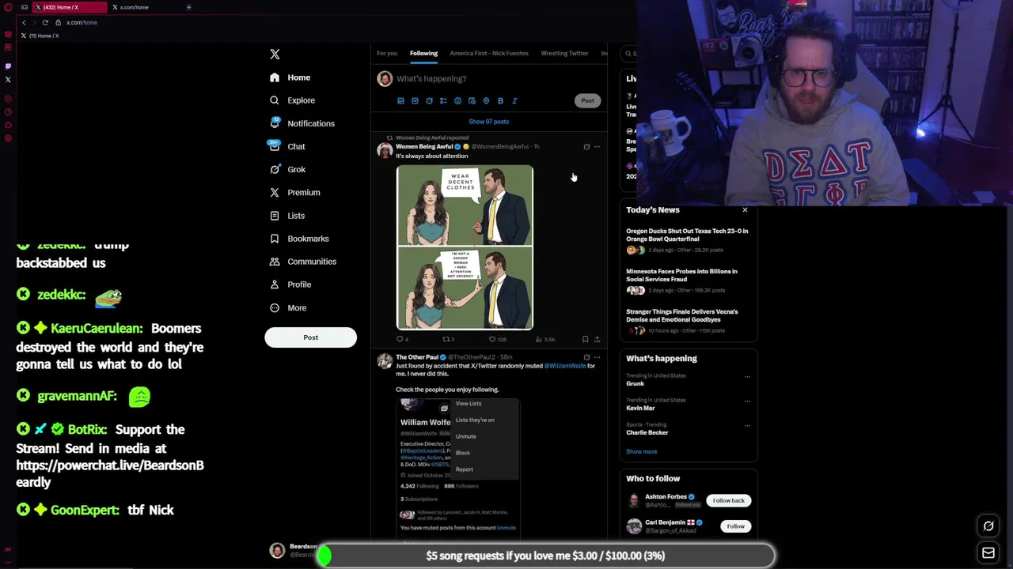Open Women Being Awful profile name
1013x569 pixels.
coord(424,146)
